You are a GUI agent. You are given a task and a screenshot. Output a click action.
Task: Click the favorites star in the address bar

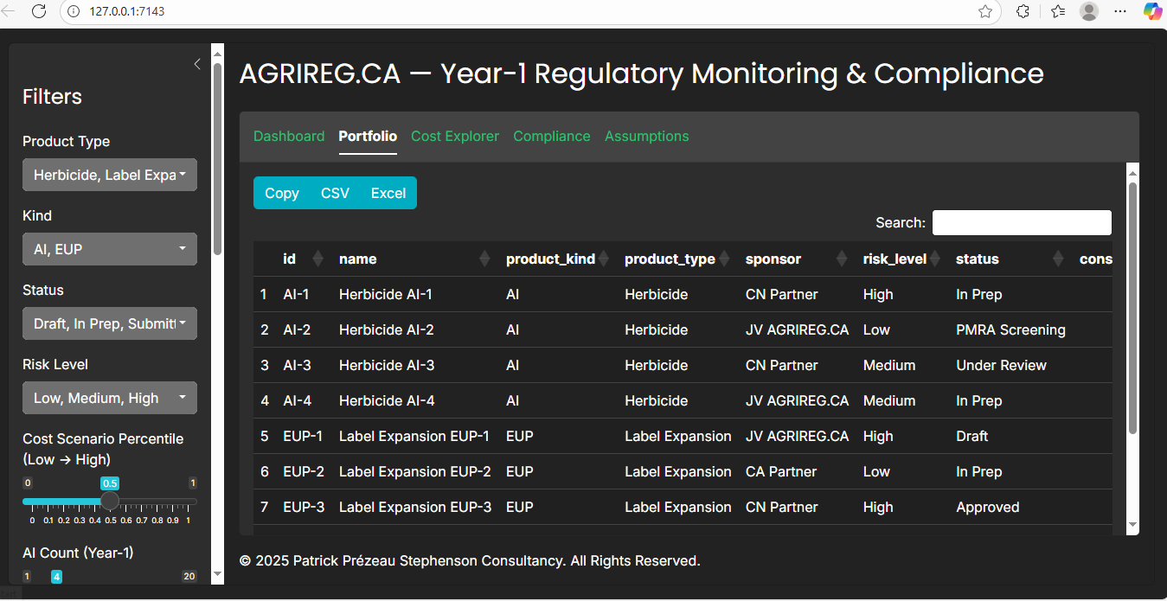[985, 12]
